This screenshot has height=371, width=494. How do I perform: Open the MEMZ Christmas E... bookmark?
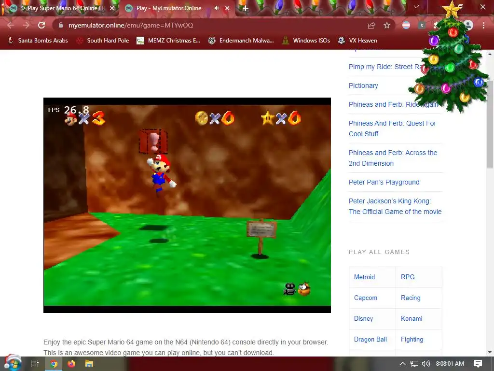[x=168, y=41]
